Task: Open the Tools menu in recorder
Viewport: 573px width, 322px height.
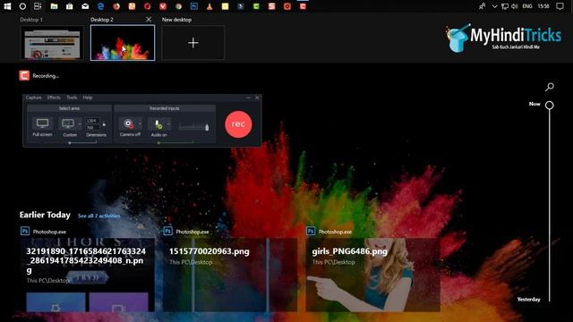Action: (x=72, y=97)
